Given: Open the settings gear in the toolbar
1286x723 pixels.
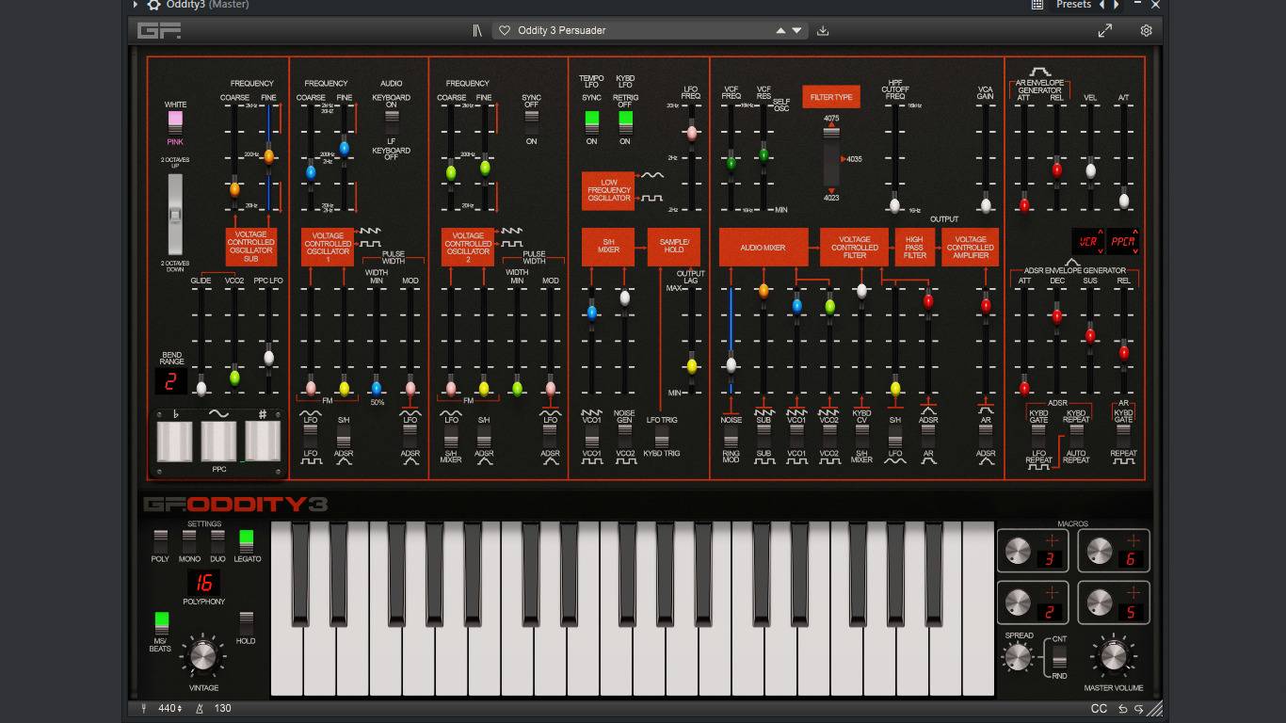Looking at the screenshot, I should point(1146,30).
